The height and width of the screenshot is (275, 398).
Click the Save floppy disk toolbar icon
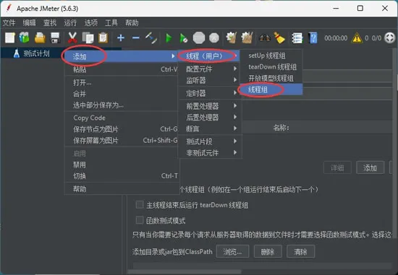tap(55, 38)
